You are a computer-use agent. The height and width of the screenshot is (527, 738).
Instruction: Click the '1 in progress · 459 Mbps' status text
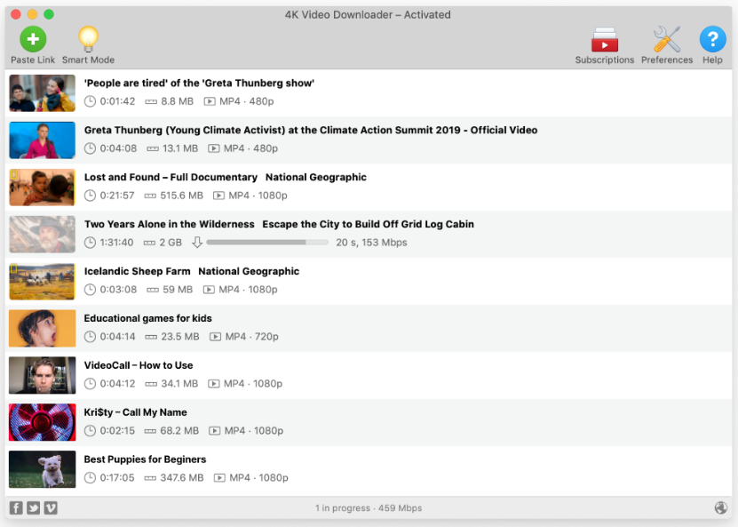[x=369, y=507]
